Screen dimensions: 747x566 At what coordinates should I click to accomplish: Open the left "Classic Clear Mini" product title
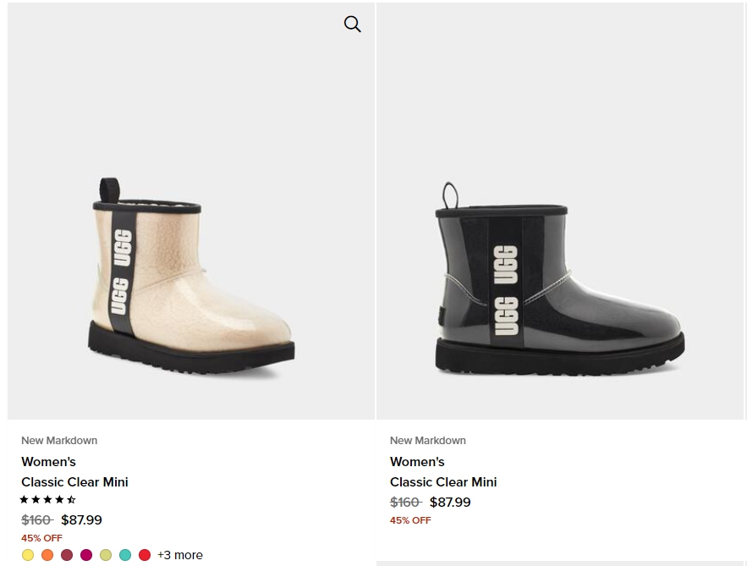click(x=74, y=482)
